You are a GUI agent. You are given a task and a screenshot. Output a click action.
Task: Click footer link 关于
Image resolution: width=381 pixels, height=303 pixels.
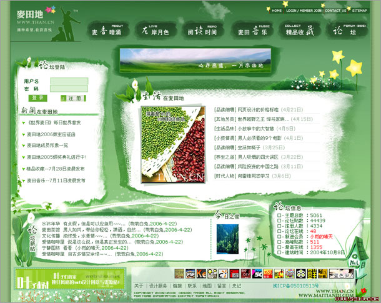(139, 286)
